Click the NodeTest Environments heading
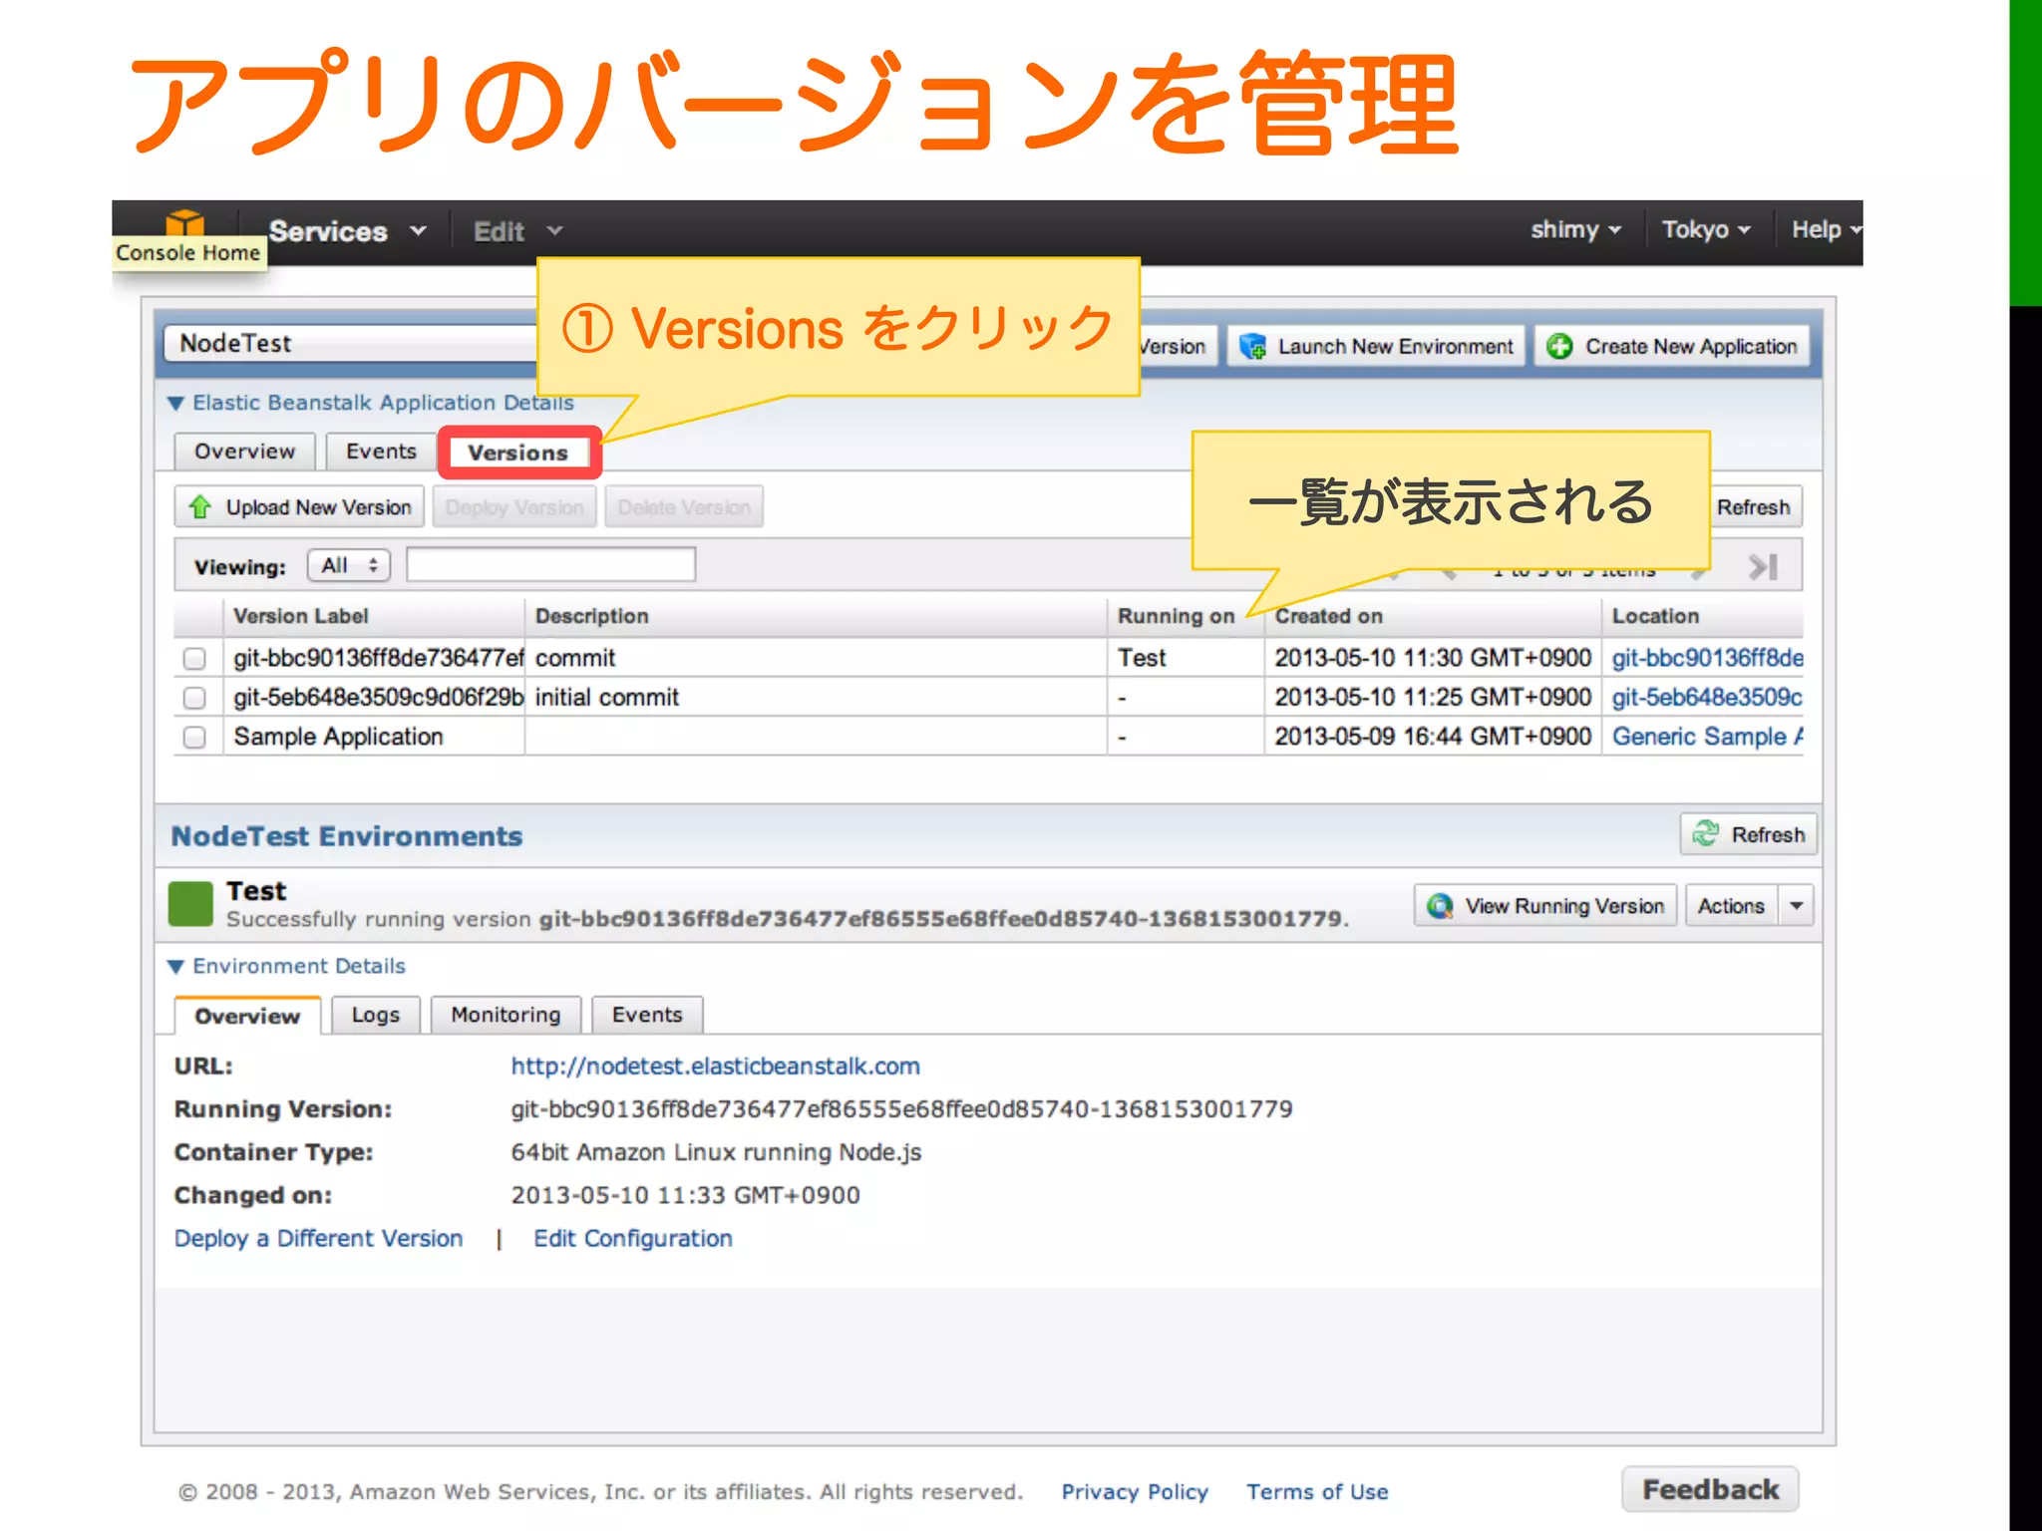The height and width of the screenshot is (1531, 2042). 347,835
